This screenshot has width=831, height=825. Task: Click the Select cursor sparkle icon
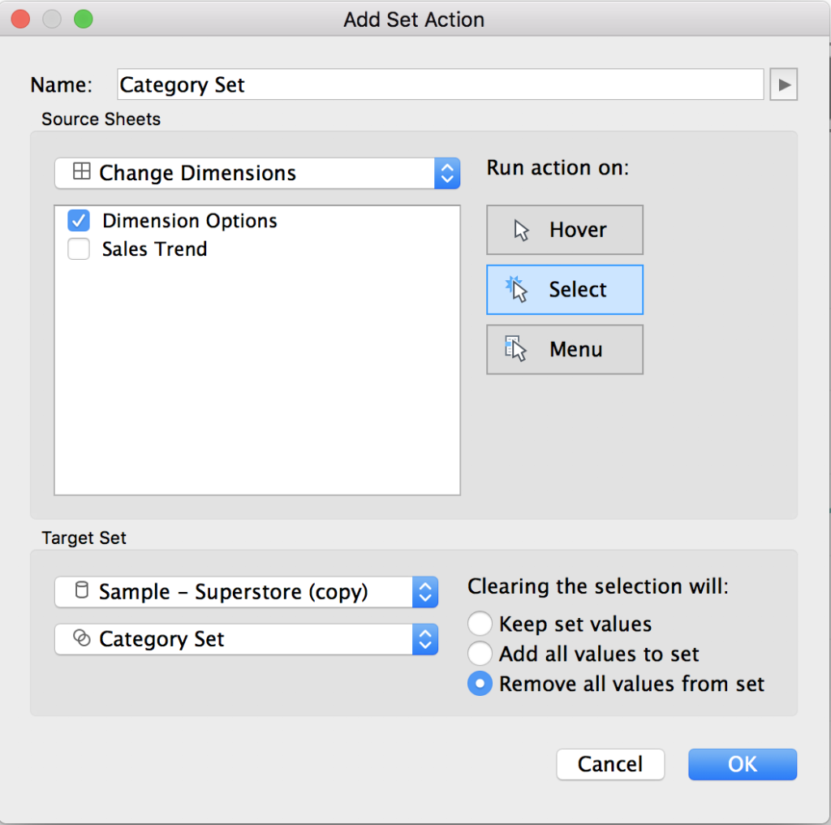516,290
